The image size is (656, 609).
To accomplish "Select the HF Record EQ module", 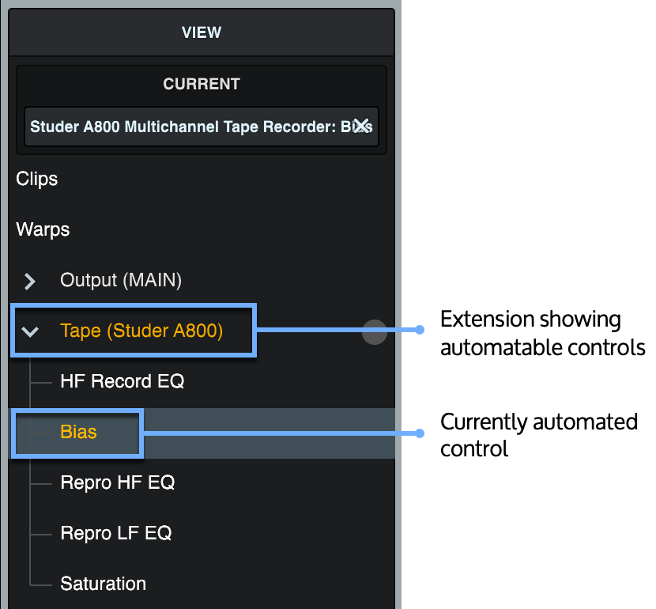I will pyautogui.click(x=122, y=381).
